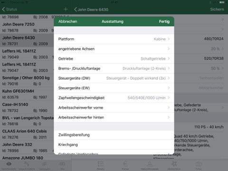Select the Getriebe label
This screenshot has width=228, height=171.
point(66,59)
